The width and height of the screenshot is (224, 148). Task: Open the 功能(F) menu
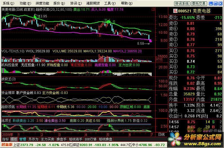(x=25, y=3)
